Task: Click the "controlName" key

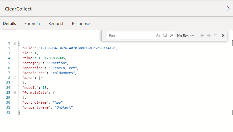Action: (x=35, y=102)
